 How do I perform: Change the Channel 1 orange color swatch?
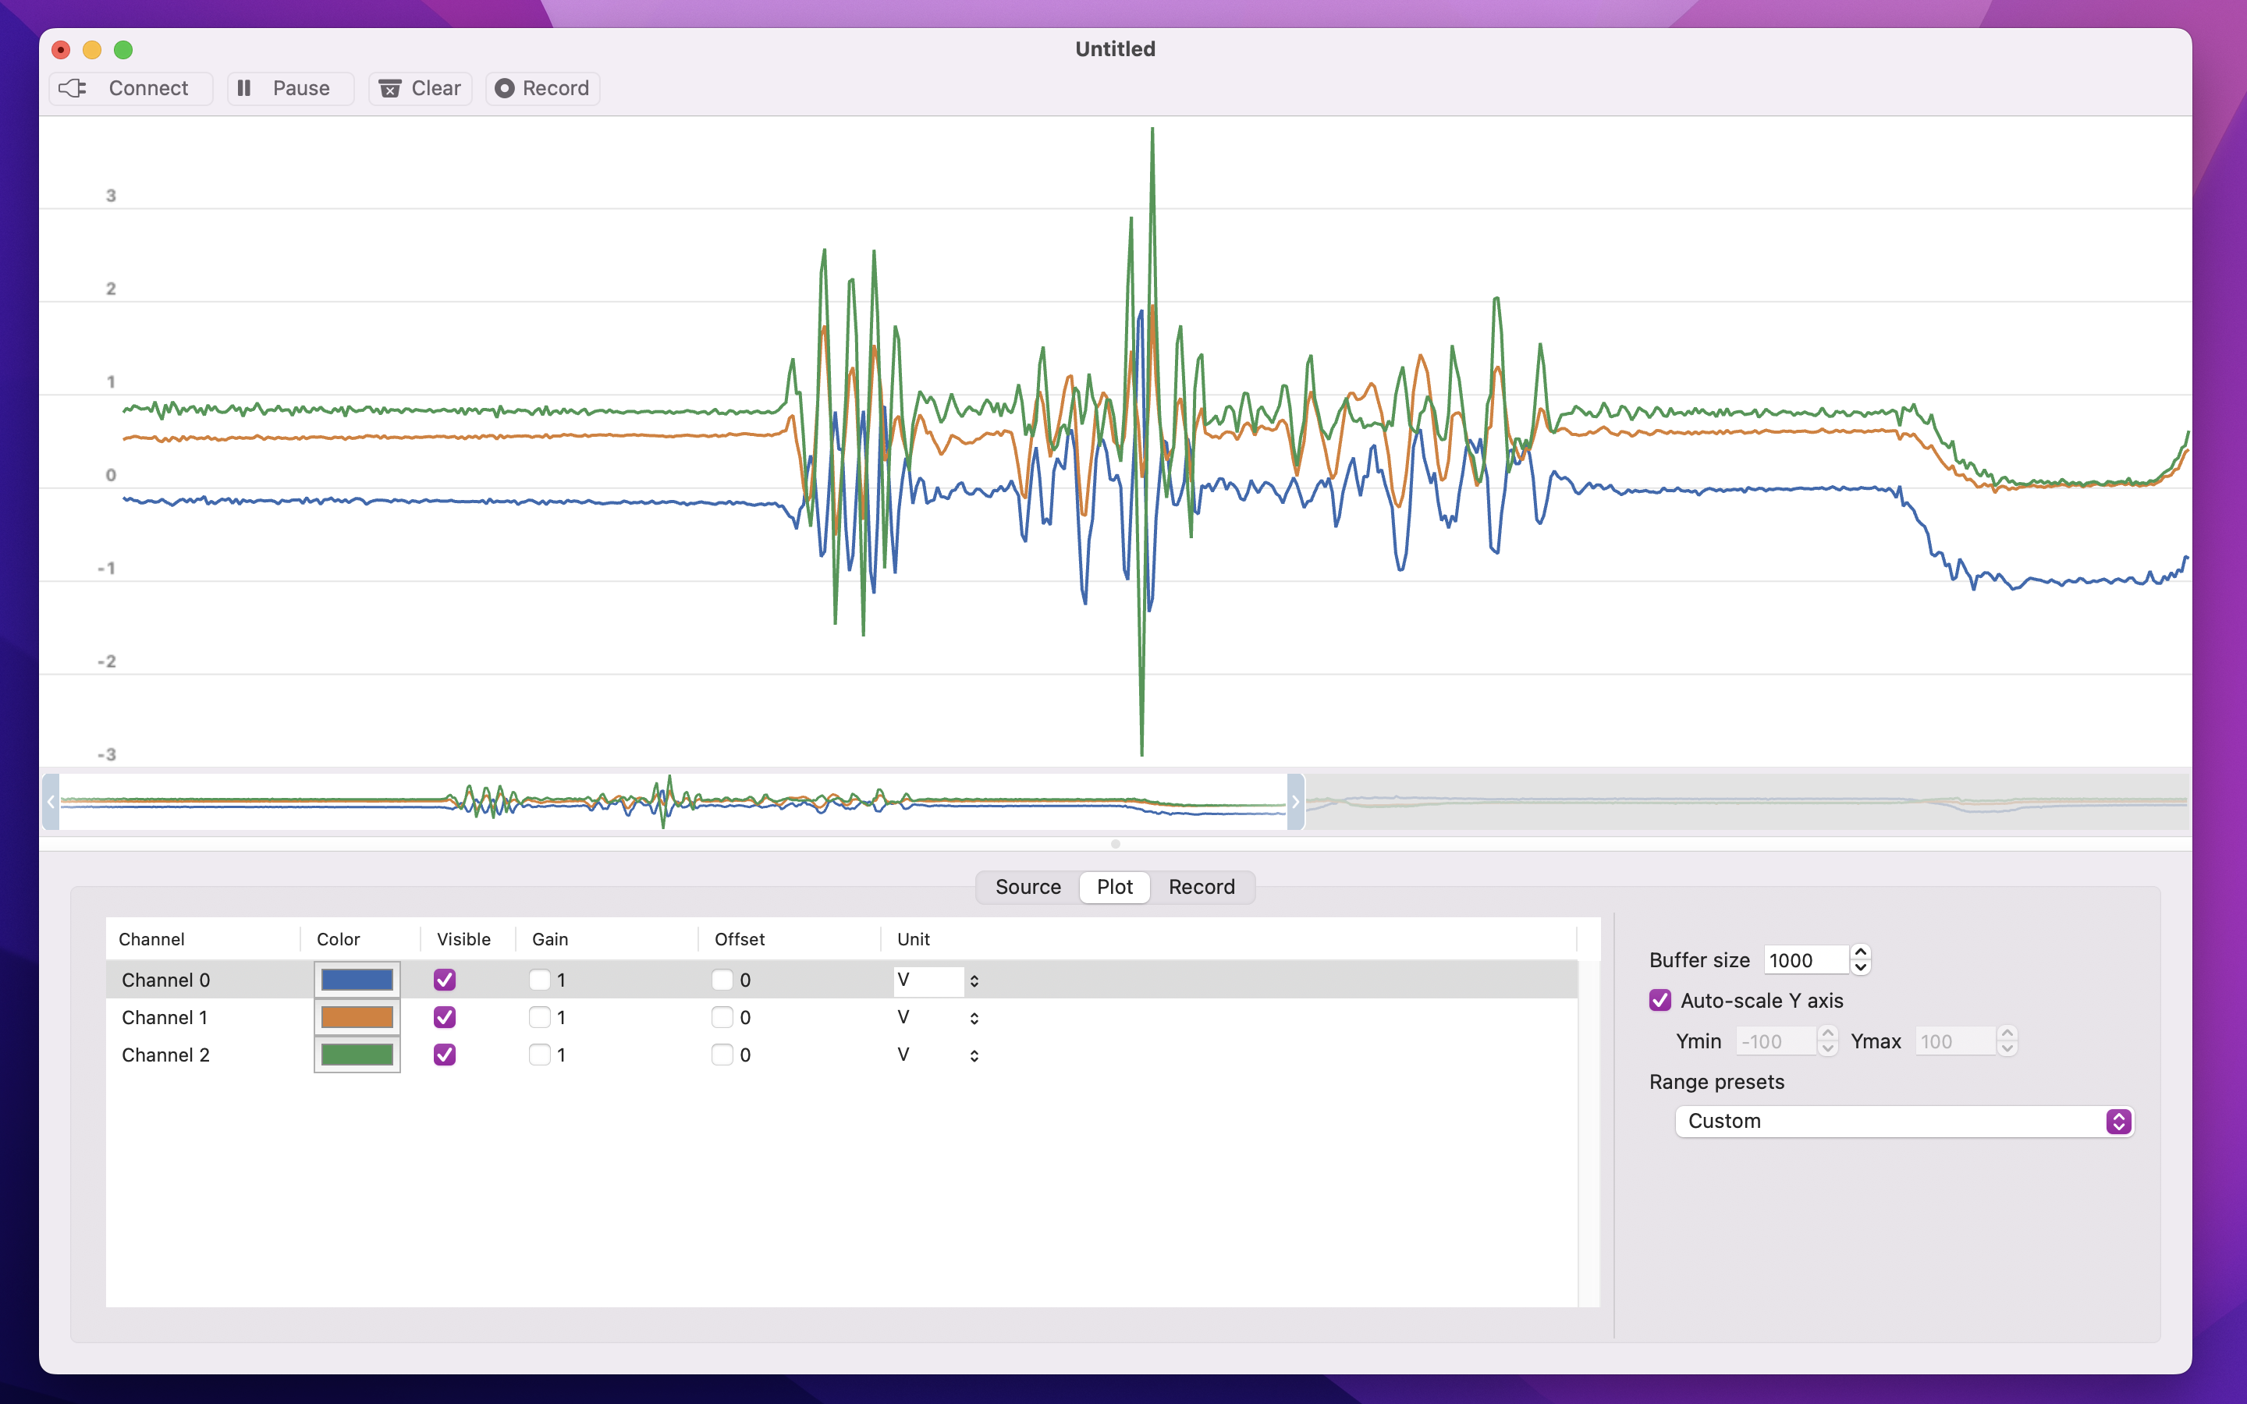pos(357,1017)
